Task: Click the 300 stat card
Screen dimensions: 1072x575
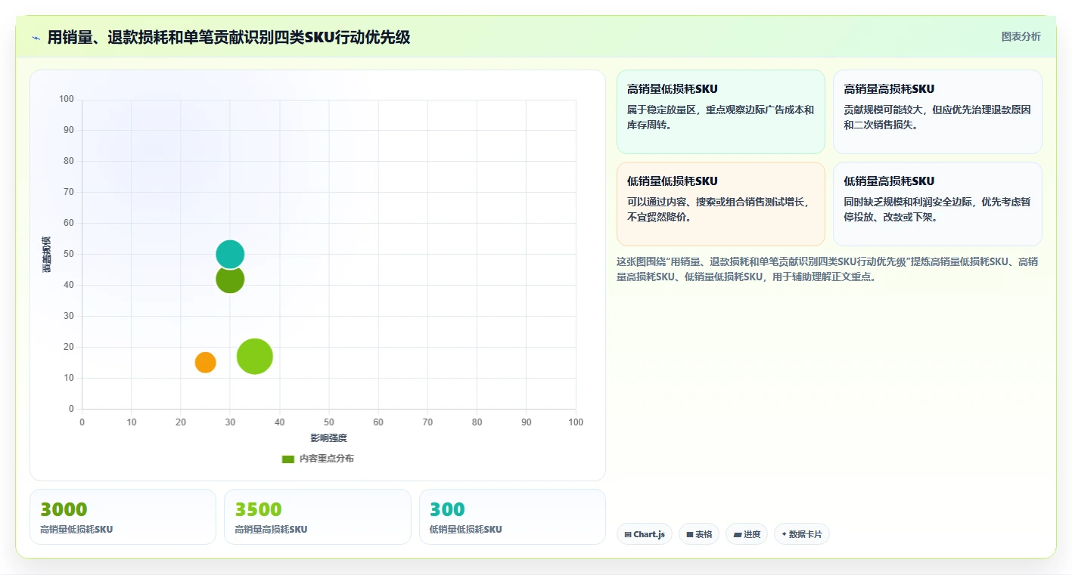Action: coord(512,517)
